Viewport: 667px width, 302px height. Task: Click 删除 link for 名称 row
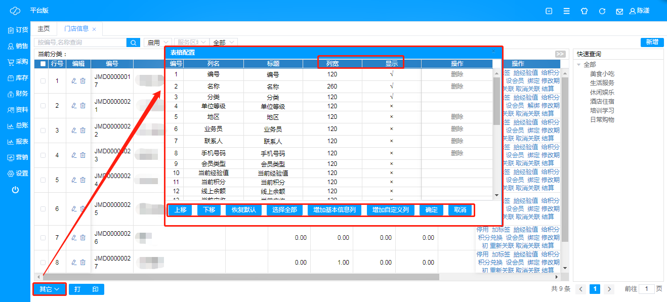[x=457, y=87]
